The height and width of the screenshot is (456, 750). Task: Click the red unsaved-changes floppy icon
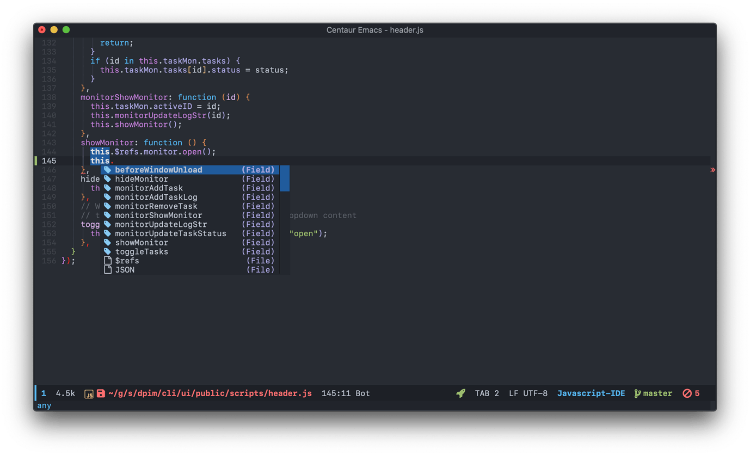[x=101, y=393]
